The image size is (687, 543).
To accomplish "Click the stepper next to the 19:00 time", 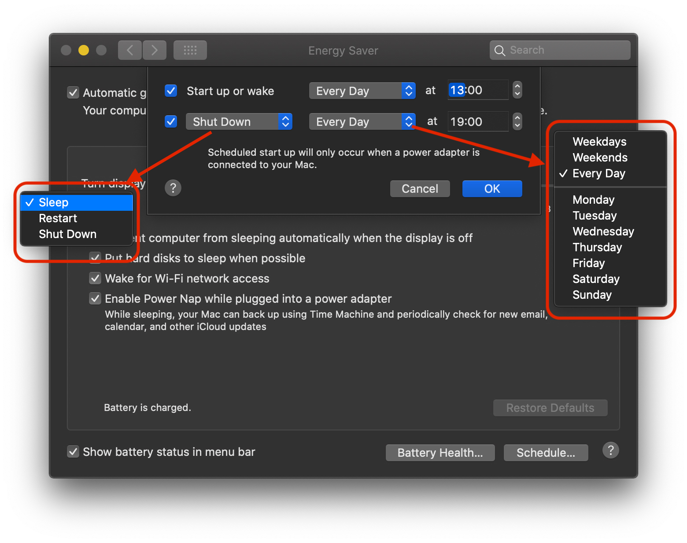I will (x=517, y=122).
